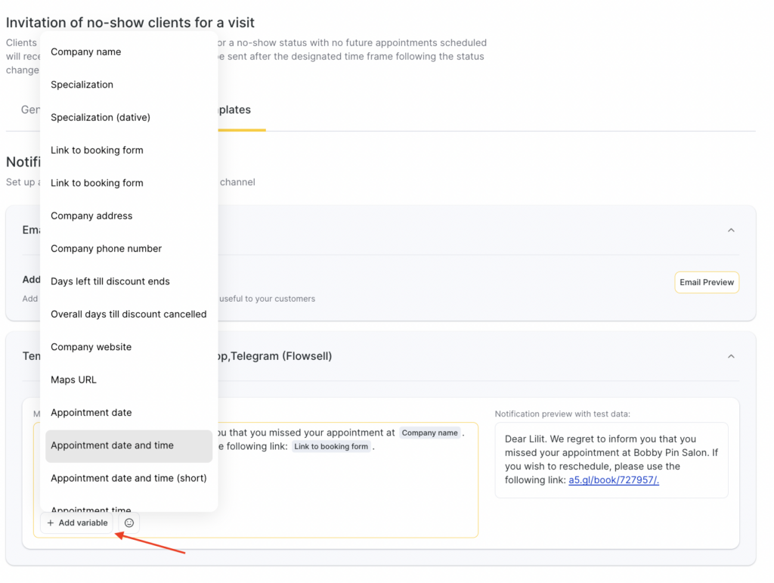Choose Days left till discount ends

pos(110,281)
